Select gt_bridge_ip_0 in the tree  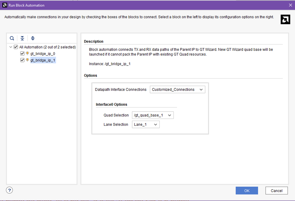click(x=43, y=54)
